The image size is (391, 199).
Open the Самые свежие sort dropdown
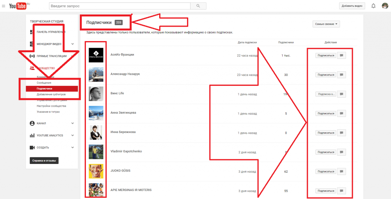(326, 24)
